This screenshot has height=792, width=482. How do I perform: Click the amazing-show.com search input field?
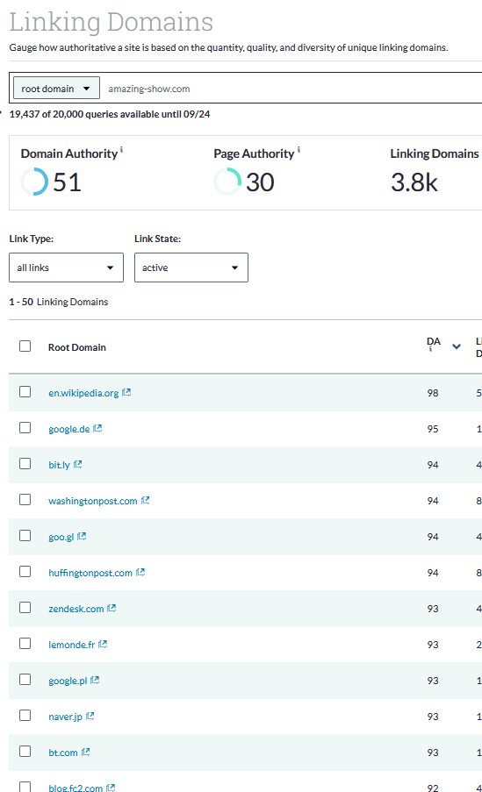(293, 89)
